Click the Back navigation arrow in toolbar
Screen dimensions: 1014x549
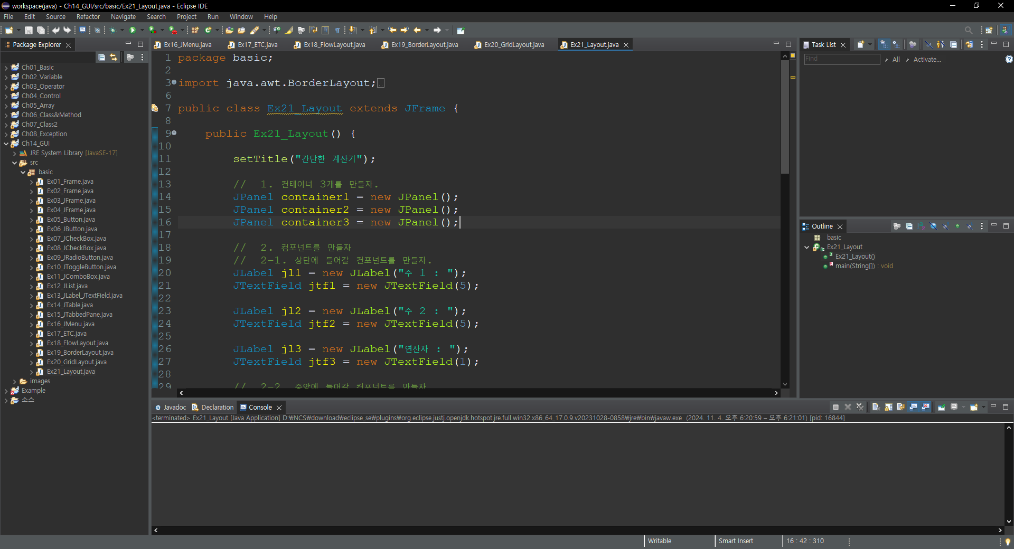click(417, 31)
